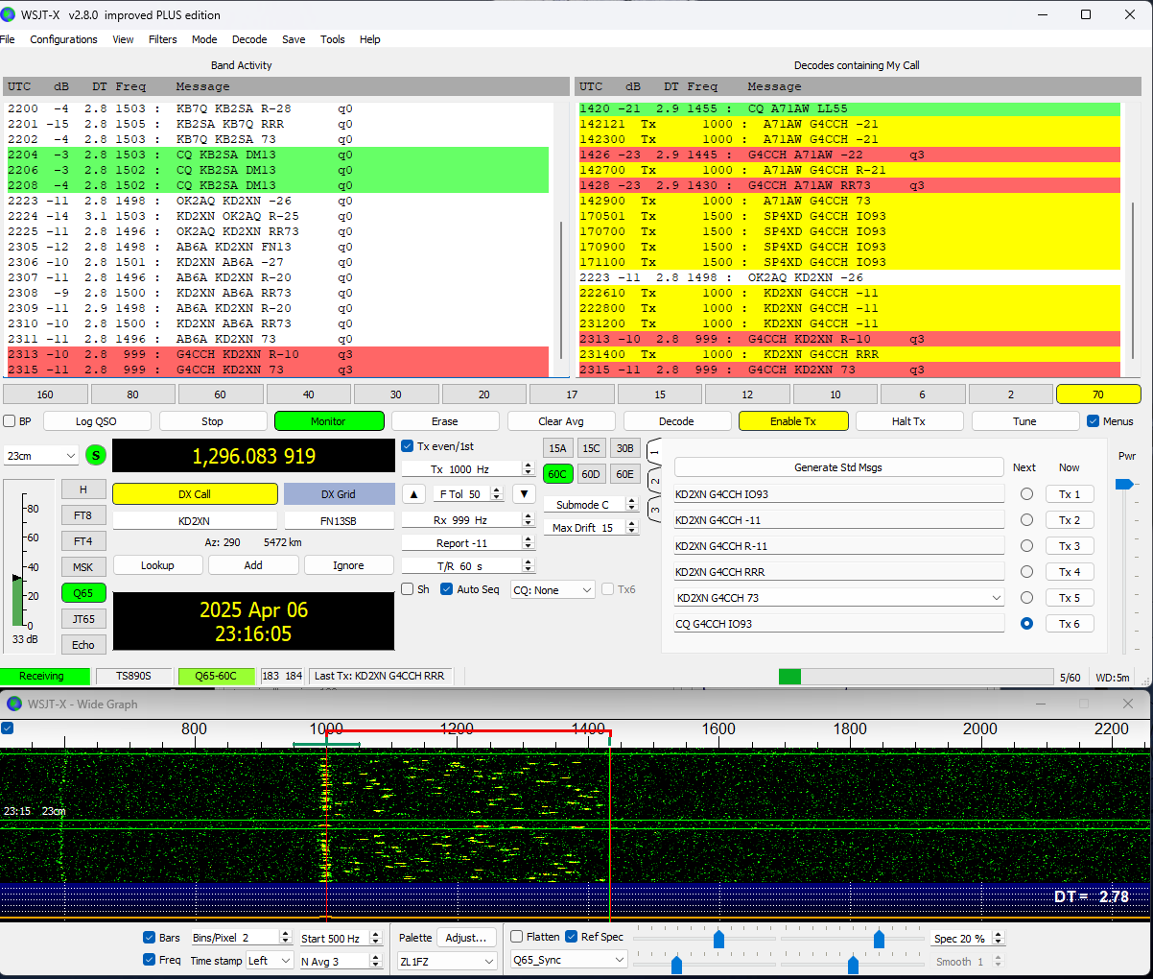Open the CQ: None dropdown
The image size is (1153, 979).
[x=553, y=590]
